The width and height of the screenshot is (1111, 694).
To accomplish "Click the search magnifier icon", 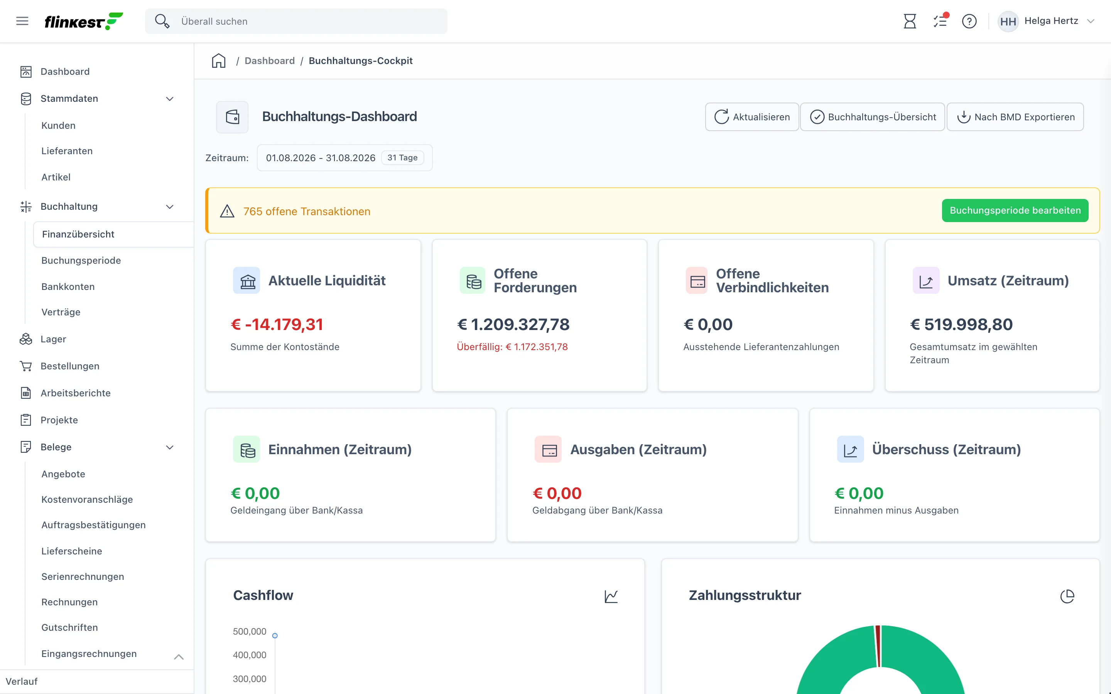I will click(x=162, y=21).
